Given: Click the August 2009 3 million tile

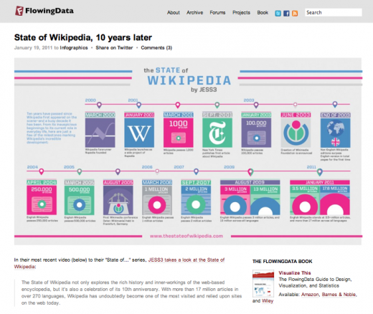Looking at the screenshot, I should [235, 200].
